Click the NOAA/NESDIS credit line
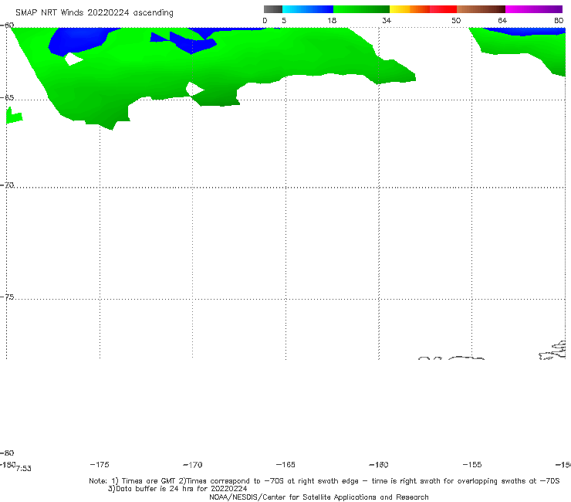The width and height of the screenshot is (571, 502). (x=319, y=497)
